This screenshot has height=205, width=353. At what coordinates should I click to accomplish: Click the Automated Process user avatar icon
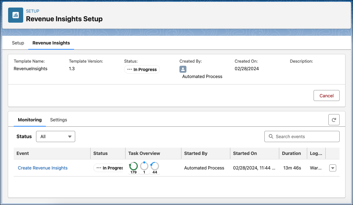[183, 69]
